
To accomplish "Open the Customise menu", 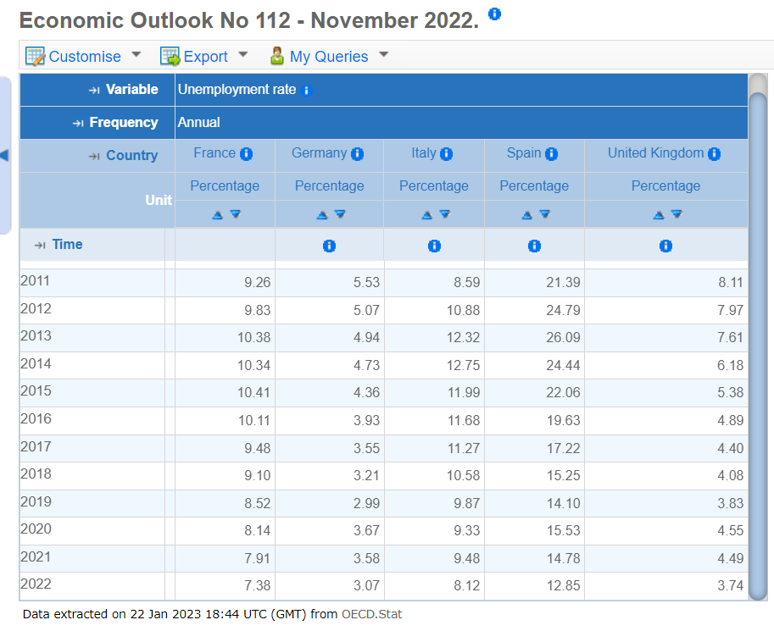I will pos(85,57).
